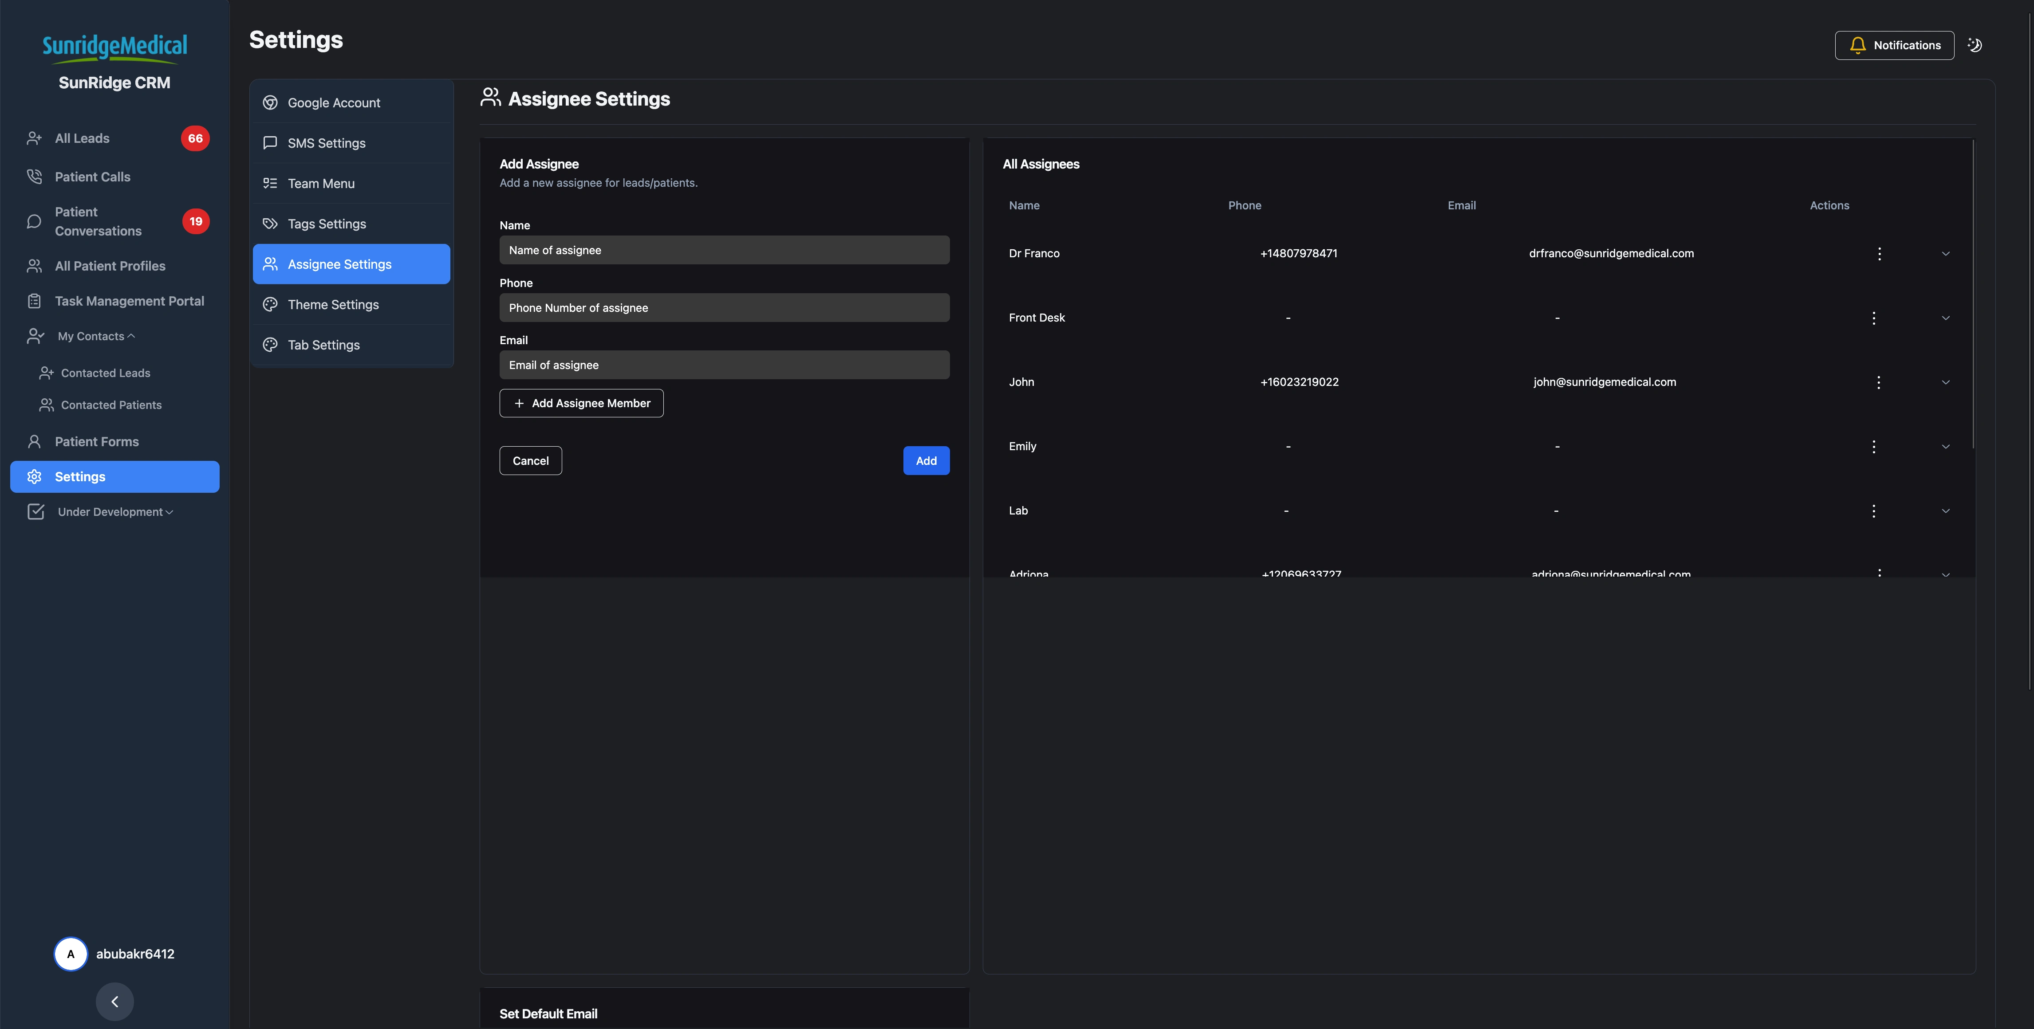Toggle dark/light theme icon near Notifications
Screen dimensions: 2034x1029
click(1975, 45)
